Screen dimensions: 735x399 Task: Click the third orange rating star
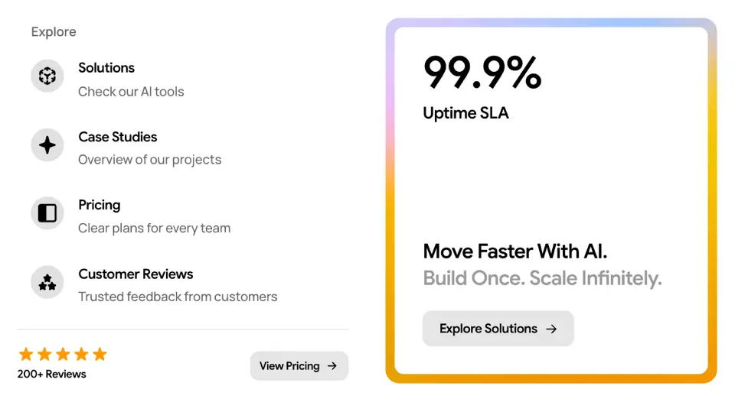[63, 354]
